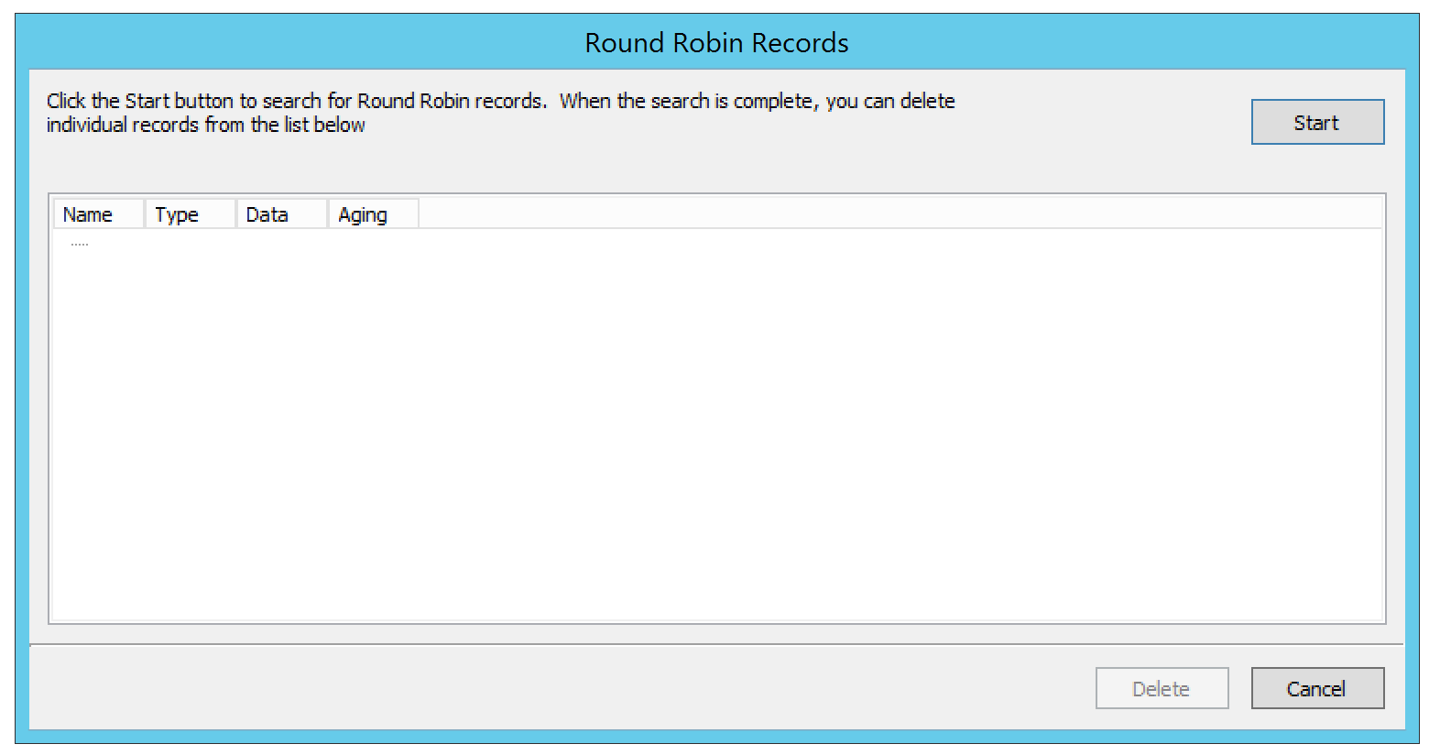Click the greyed-out Delete button

(1162, 689)
